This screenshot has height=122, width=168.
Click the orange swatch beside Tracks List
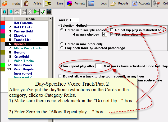click(x=3, y=40)
